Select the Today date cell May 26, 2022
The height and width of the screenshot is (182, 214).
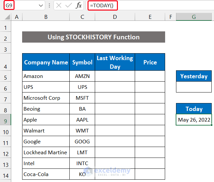point(194,120)
